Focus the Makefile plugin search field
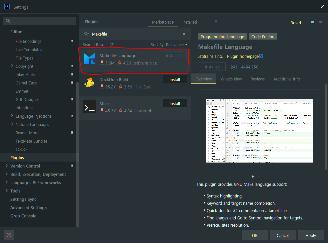Screen dimensions: 328x243 [x=135, y=34]
